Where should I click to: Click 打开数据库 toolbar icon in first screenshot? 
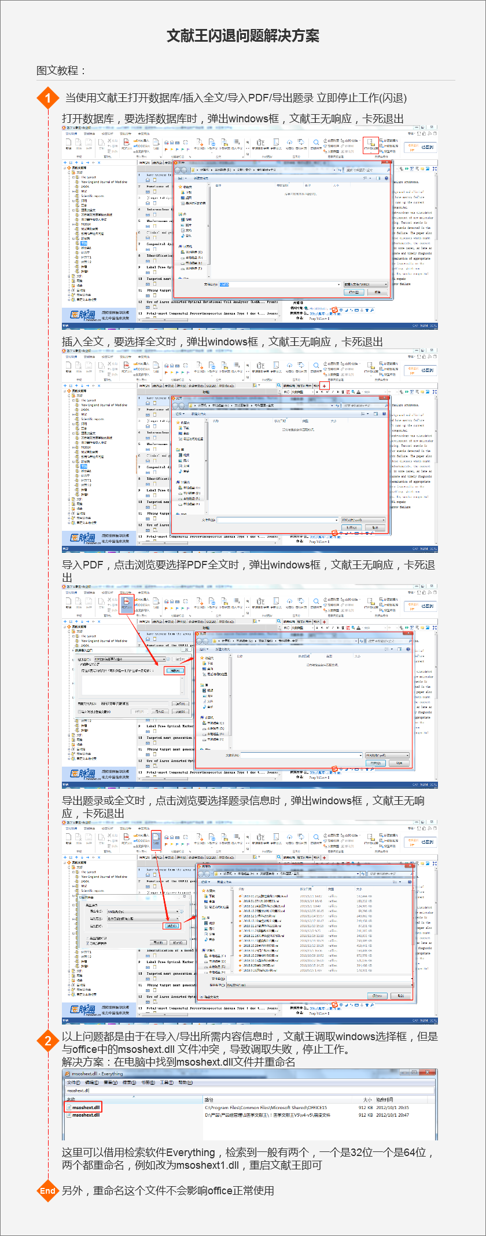[x=371, y=144]
